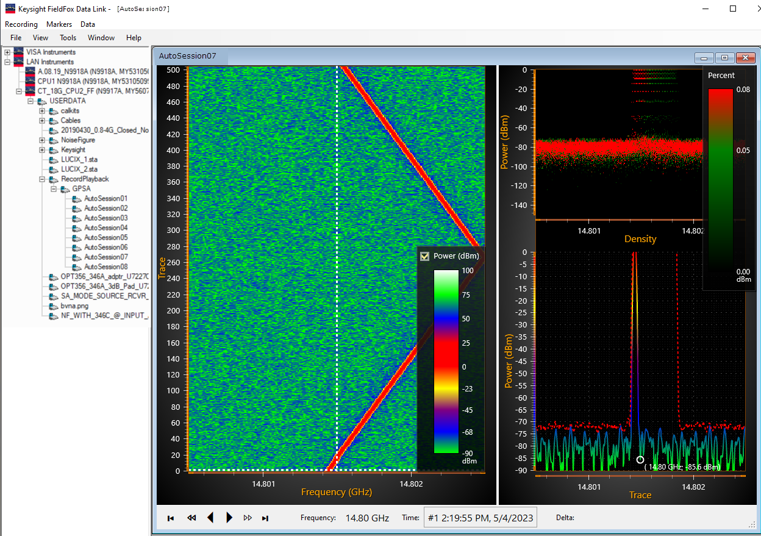The height and width of the screenshot is (536, 761).
Task: Jump to the first recorded trace
Action: [x=171, y=518]
